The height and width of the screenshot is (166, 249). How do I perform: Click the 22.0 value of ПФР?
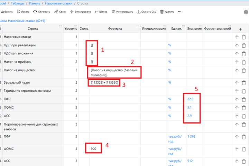coord(190,99)
